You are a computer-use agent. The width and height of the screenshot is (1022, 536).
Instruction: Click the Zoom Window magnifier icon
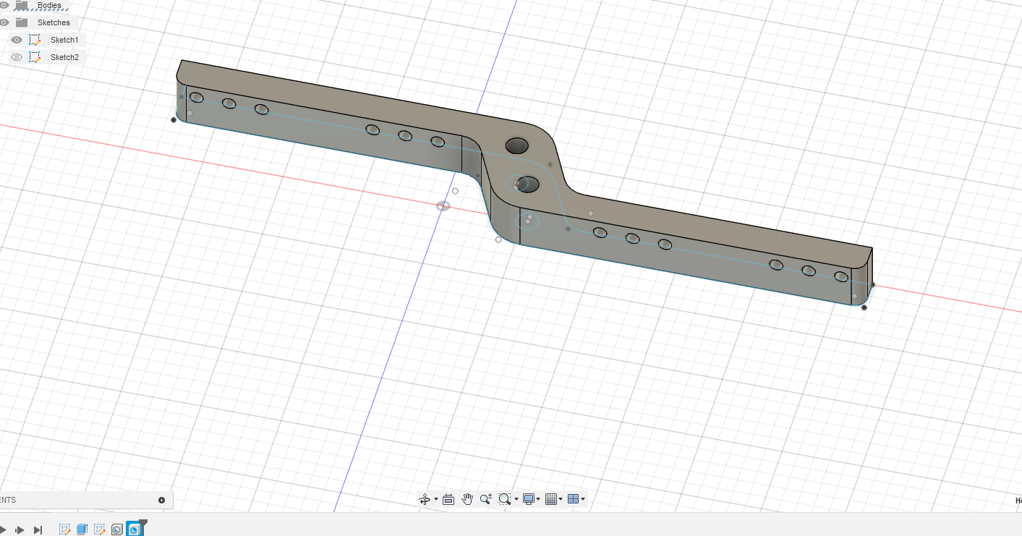coord(505,499)
